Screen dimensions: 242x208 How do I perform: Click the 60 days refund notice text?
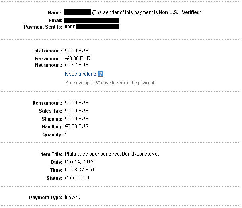[110, 83]
